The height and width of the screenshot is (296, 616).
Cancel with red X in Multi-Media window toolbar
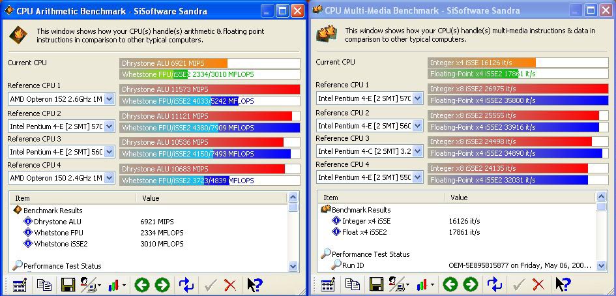(538, 284)
